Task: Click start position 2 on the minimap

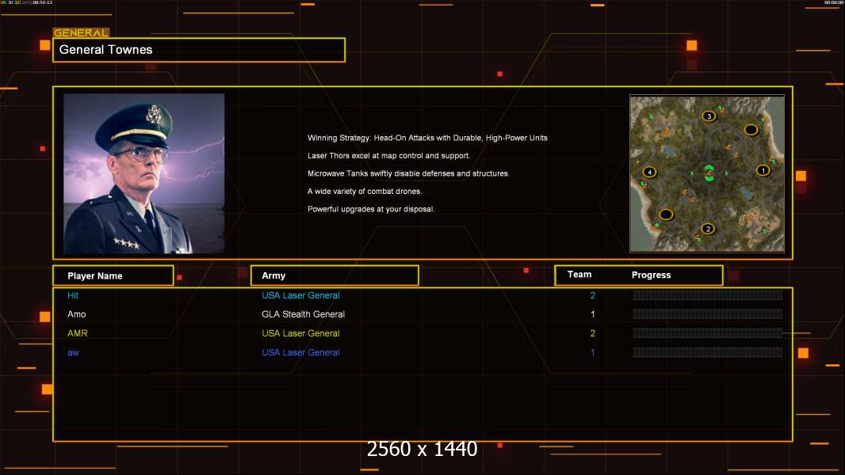Action: [x=708, y=229]
